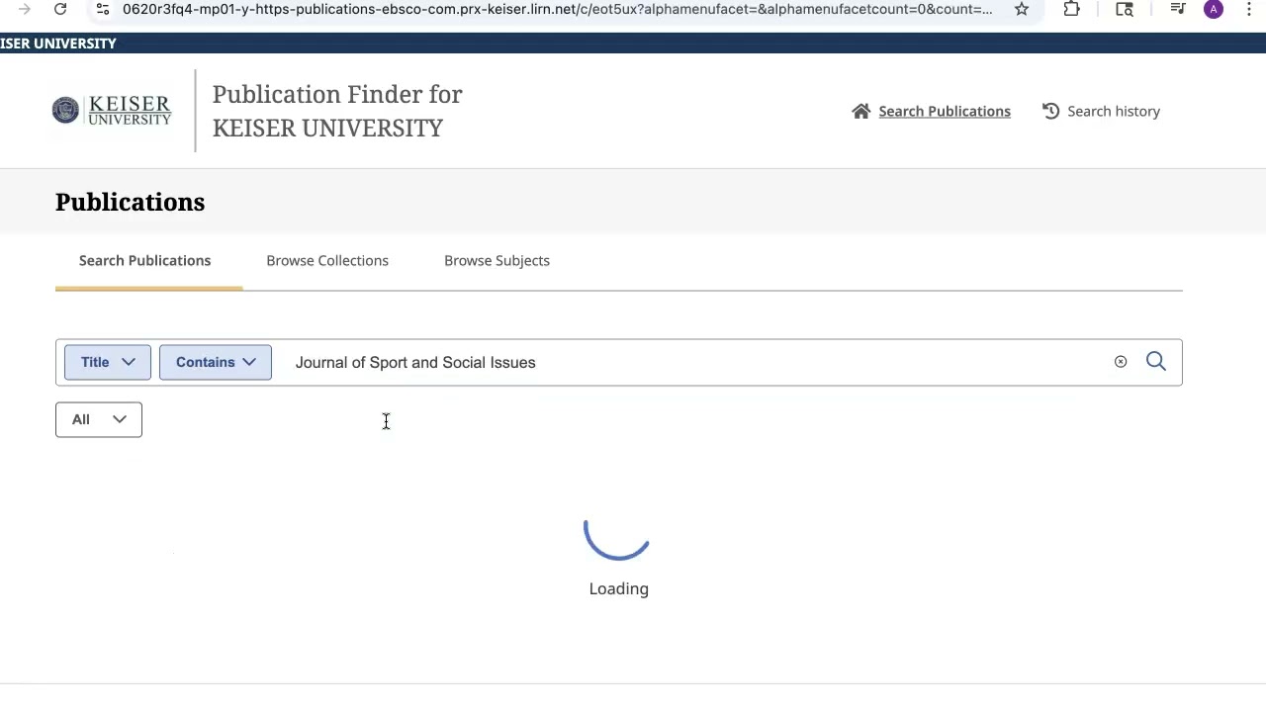This screenshot has width=1266, height=712.
Task: Switch to the Browse Collections tab
Action: coord(327,260)
